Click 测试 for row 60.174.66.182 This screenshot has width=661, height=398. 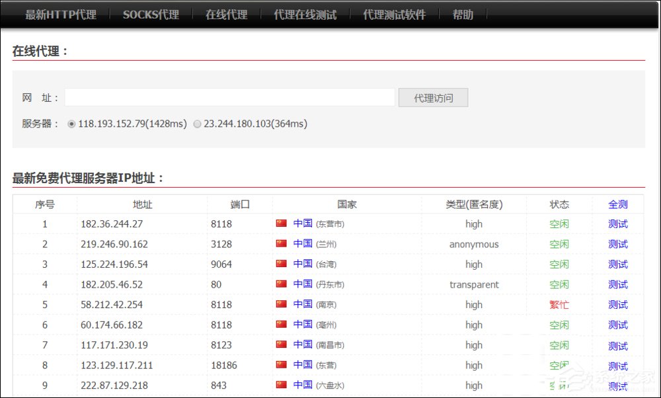(618, 325)
